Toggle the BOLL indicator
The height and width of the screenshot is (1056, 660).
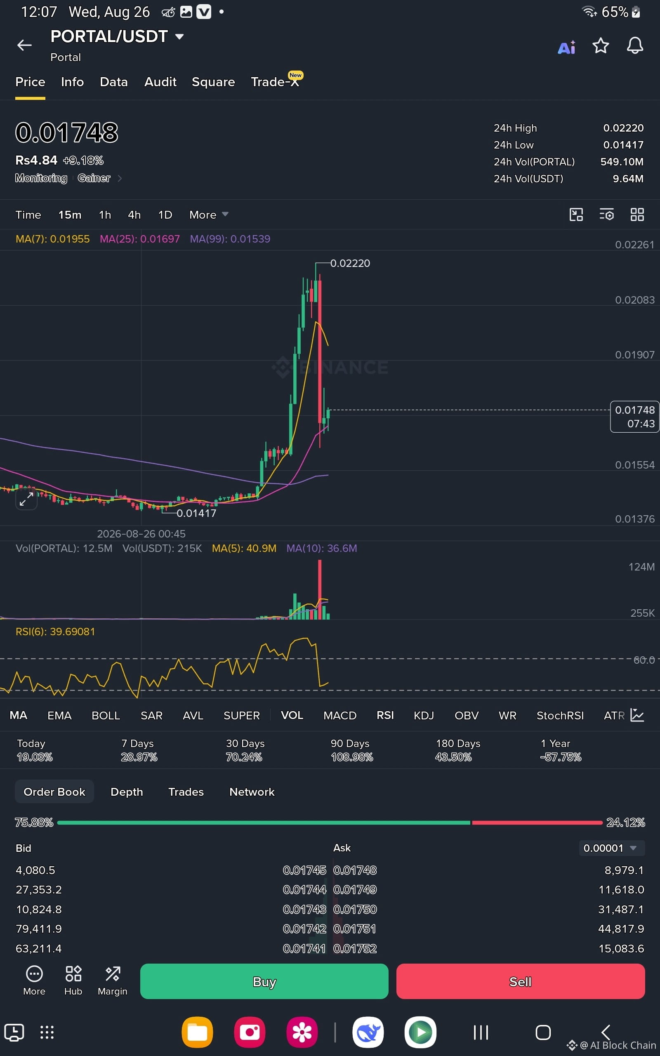point(106,715)
